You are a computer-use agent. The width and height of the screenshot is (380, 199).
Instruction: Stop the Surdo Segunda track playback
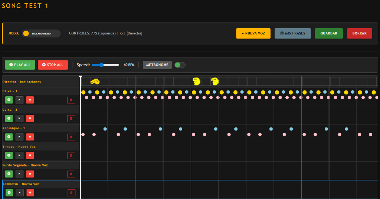pyautogui.click(x=30, y=174)
